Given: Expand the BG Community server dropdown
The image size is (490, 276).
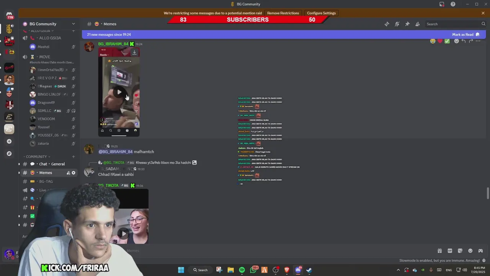Looking at the screenshot, I should pos(73,24).
